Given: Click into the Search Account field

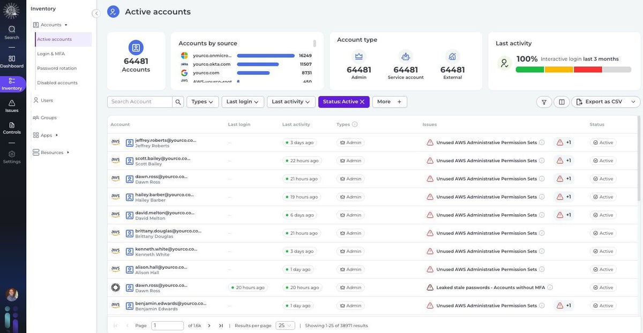Looking at the screenshot, I should coord(140,102).
